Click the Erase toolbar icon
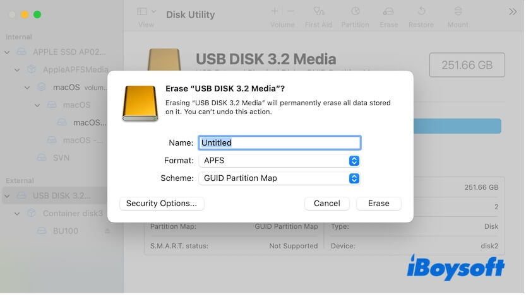This screenshot has height=295, width=526. click(389, 12)
